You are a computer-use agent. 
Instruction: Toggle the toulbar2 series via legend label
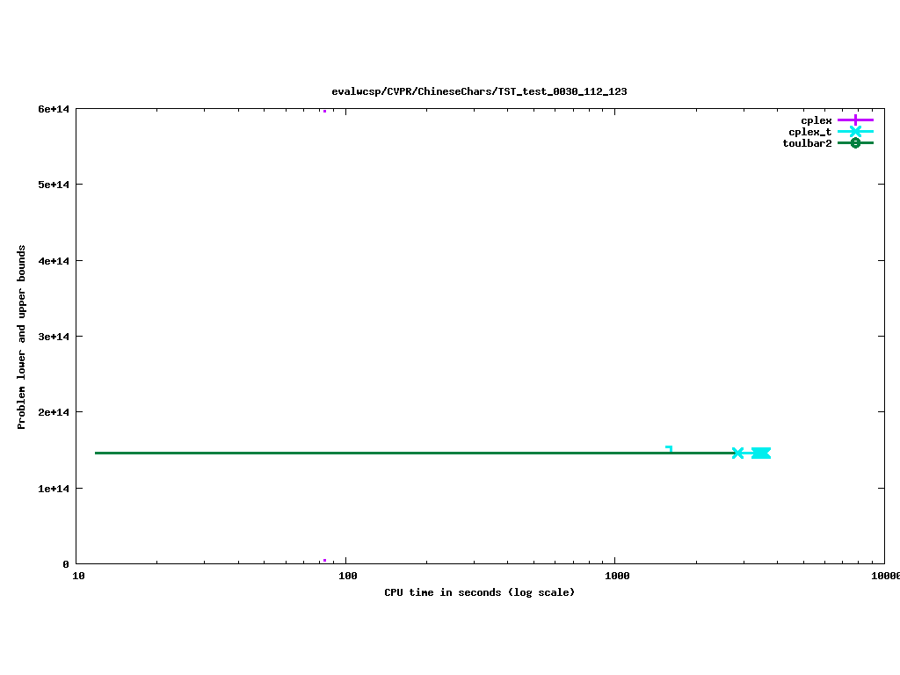click(x=807, y=143)
